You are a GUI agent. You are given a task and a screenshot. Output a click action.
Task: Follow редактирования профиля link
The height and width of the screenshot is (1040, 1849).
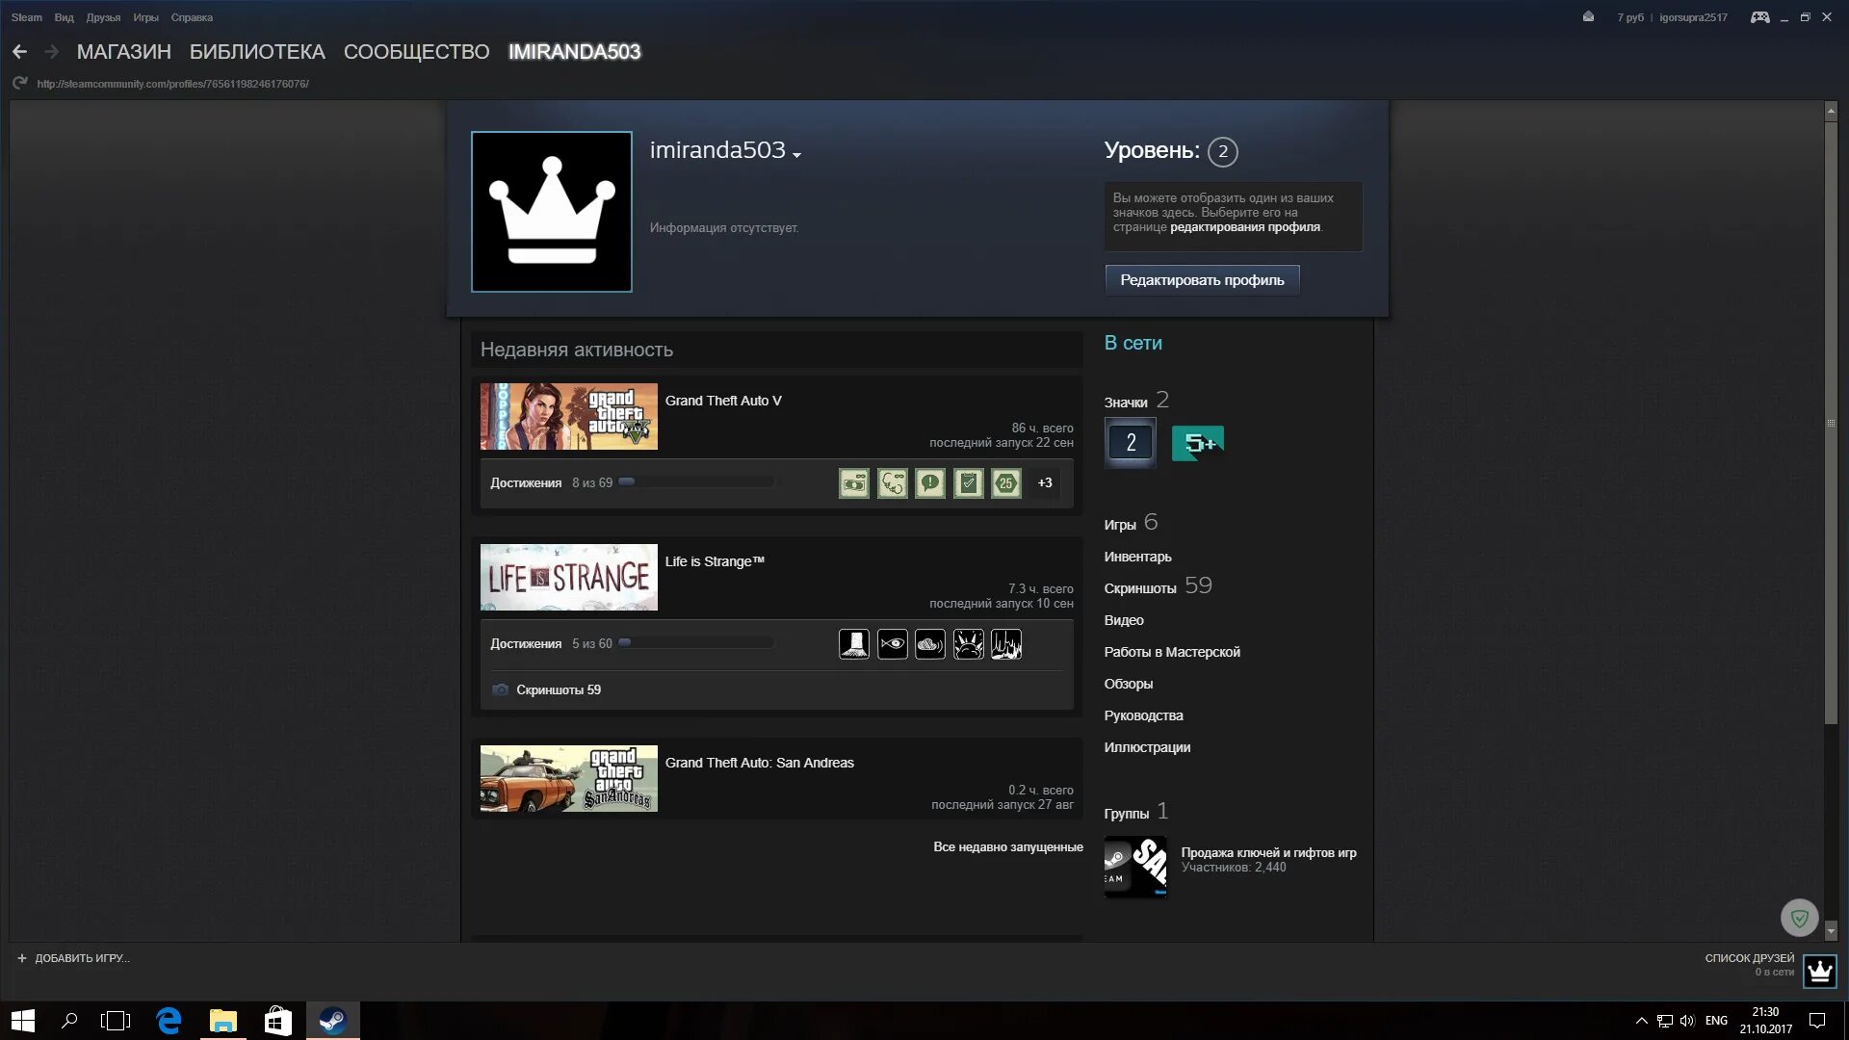(1244, 227)
